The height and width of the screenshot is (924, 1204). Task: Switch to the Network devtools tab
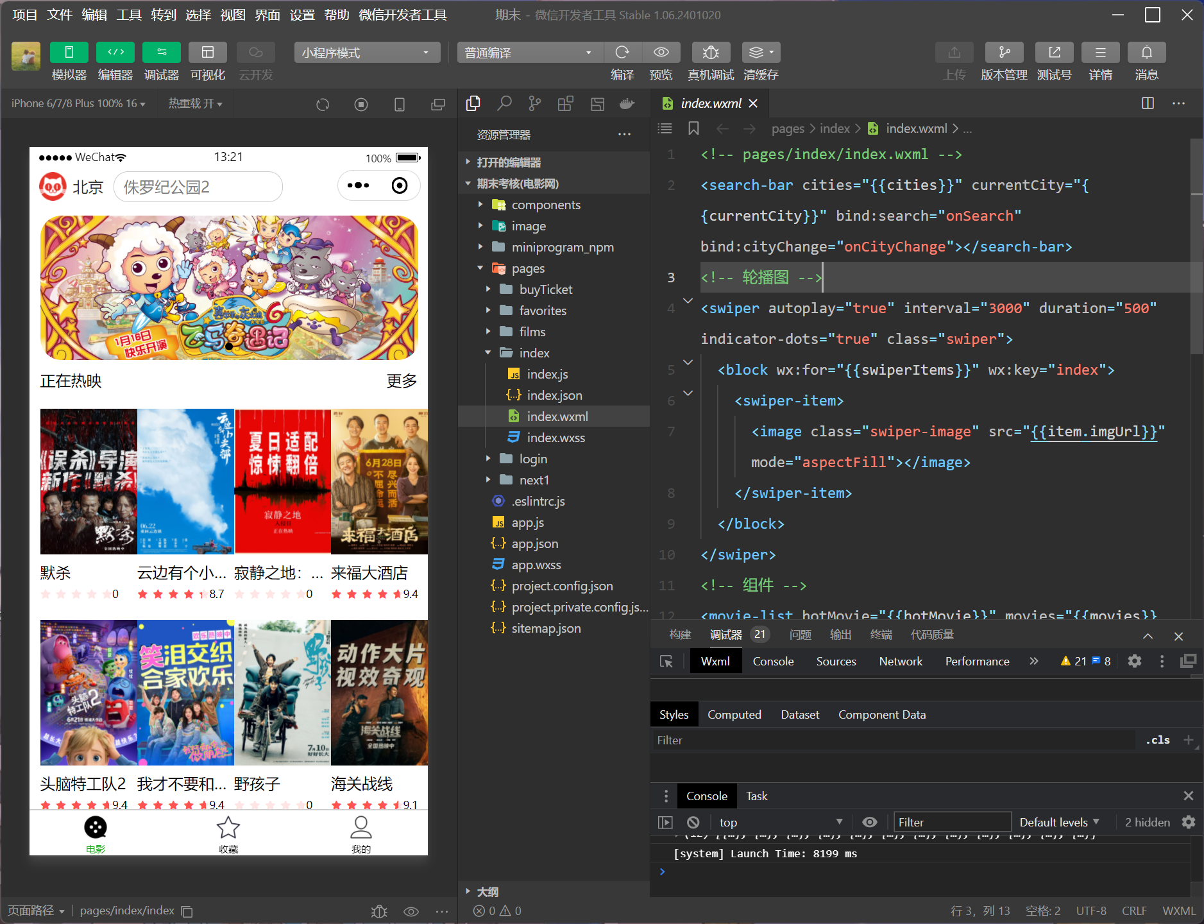(x=901, y=662)
